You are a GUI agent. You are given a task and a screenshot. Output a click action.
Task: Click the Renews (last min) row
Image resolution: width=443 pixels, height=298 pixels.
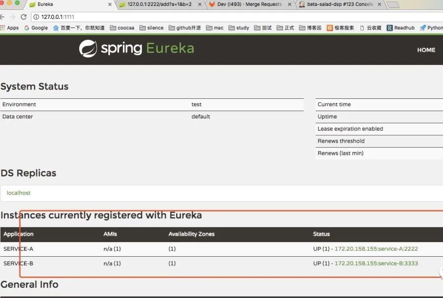point(379,153)
